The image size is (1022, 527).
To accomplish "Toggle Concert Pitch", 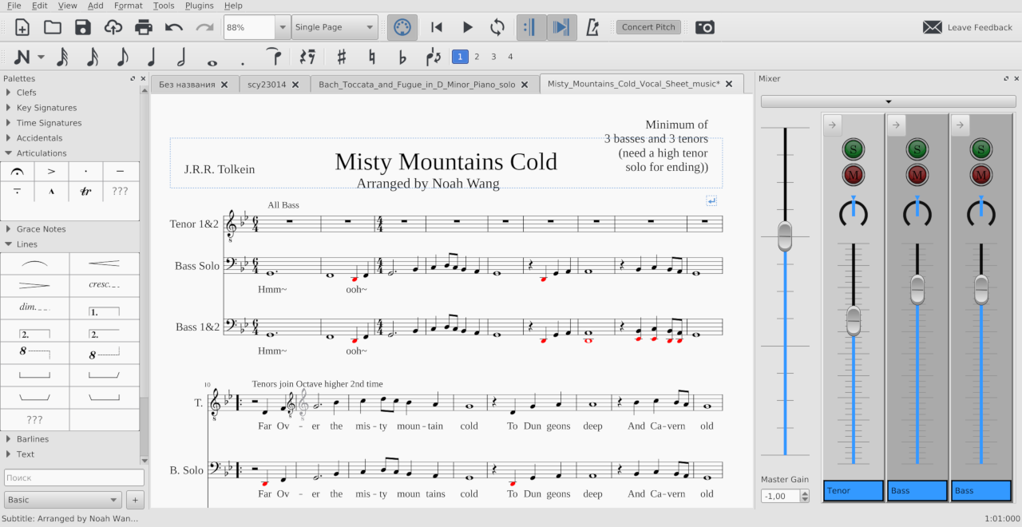I will pos(648,27).
